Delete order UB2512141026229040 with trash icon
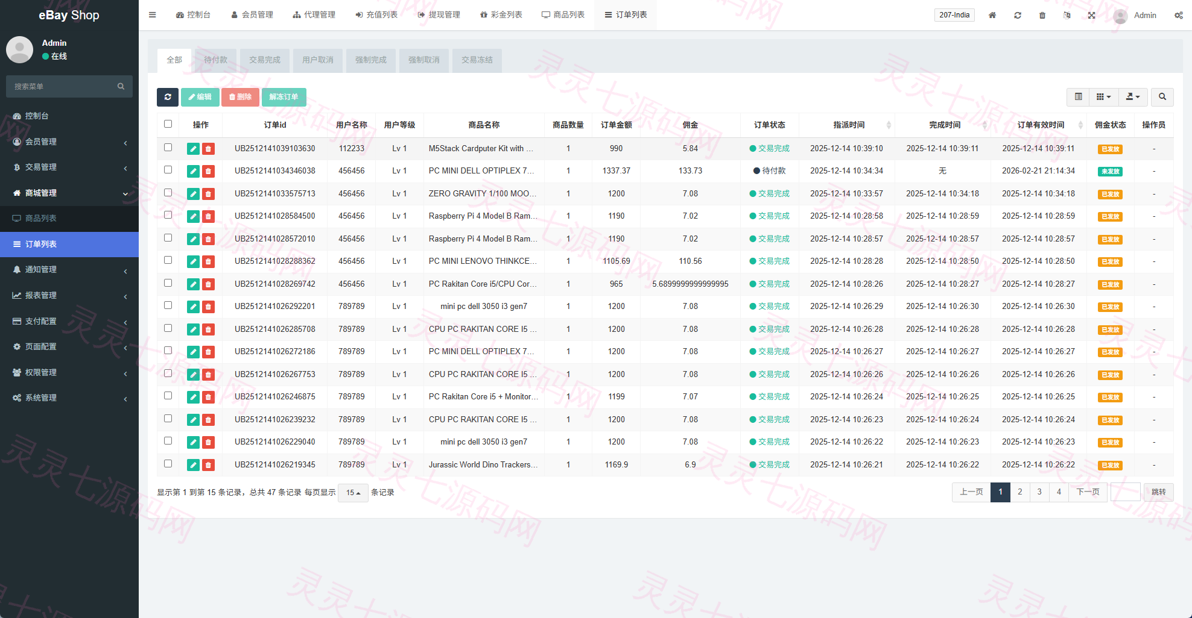1192x618 pixels. (208, 442)
